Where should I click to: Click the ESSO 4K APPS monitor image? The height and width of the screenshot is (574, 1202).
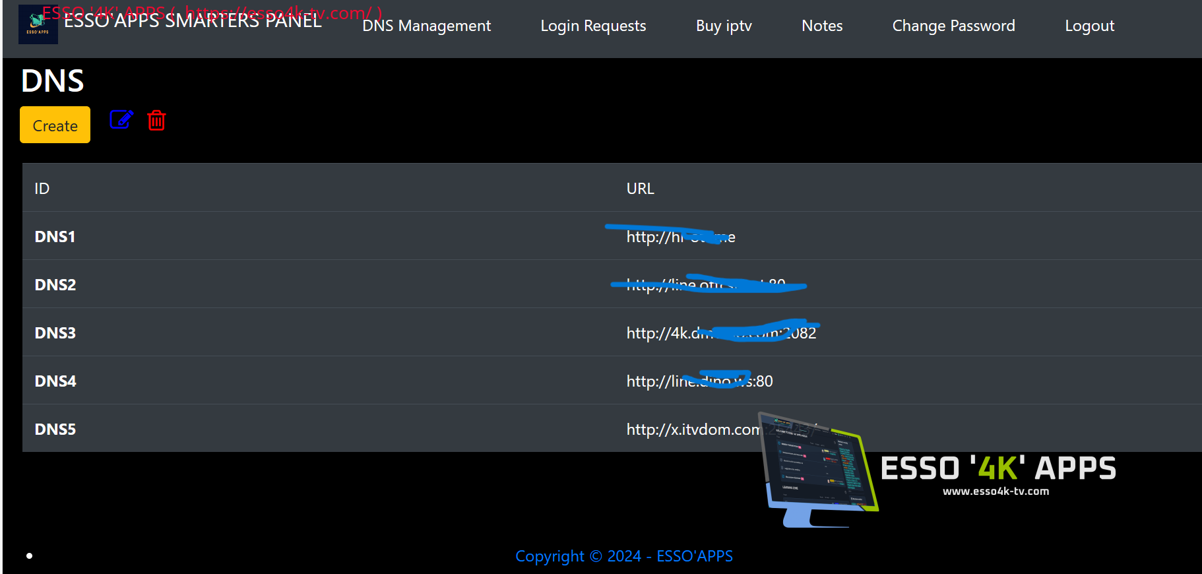[818, 470]
